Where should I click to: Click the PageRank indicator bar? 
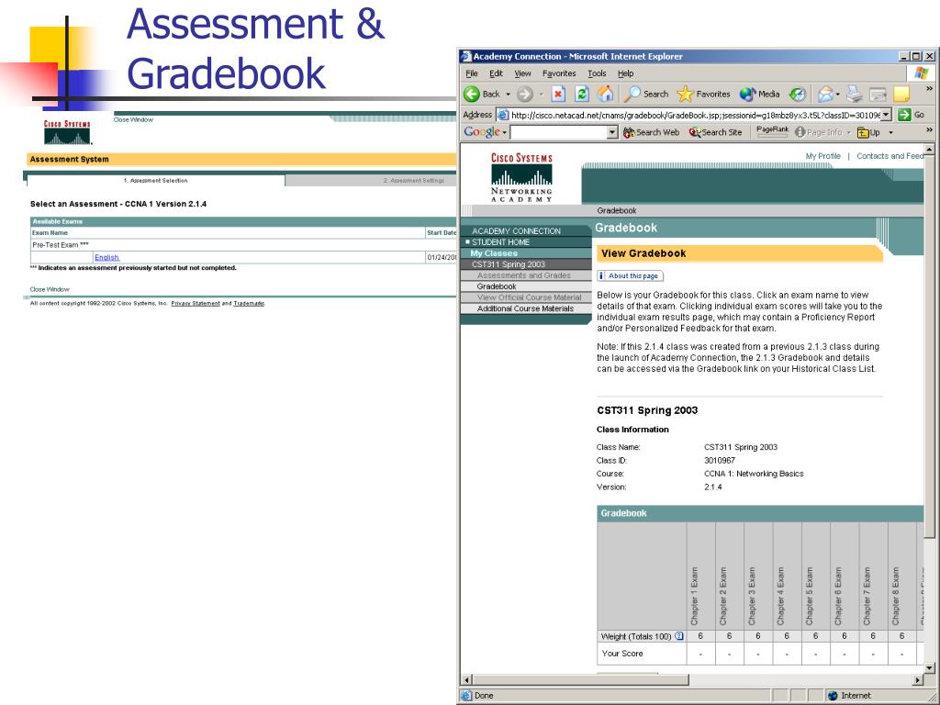[x=772, y=132]
